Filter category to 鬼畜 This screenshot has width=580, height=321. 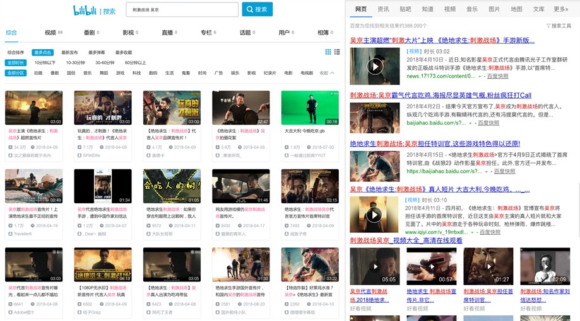click(x=186, y=73)
